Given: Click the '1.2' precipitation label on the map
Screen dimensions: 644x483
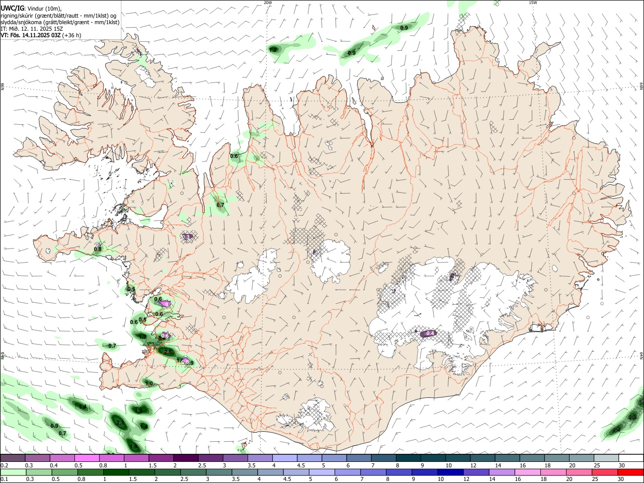Looking at the screenshot, I should 273,50.
